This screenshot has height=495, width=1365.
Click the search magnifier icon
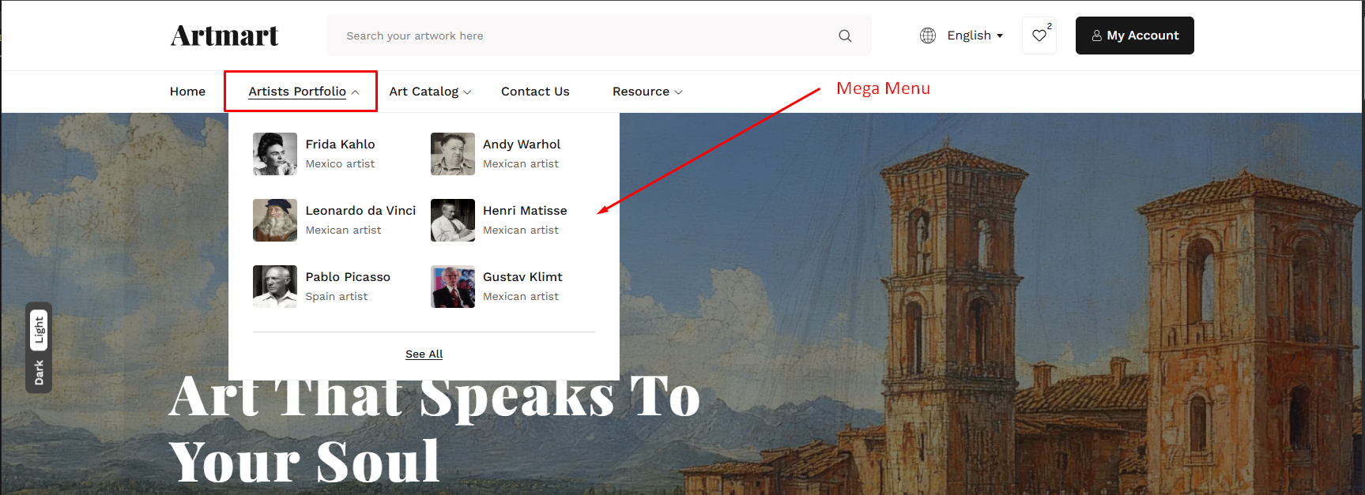pyautogui.click(x=845, y=36)
